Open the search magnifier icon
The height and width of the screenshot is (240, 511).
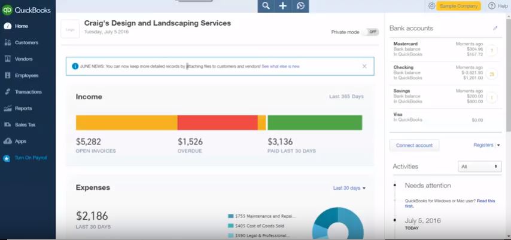266,6
